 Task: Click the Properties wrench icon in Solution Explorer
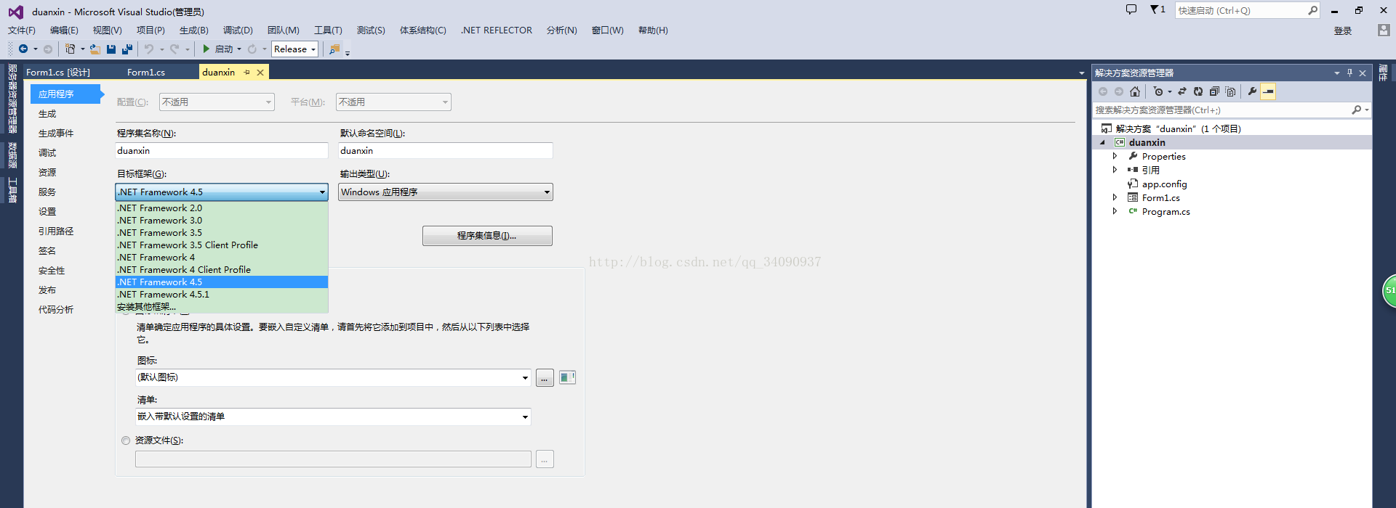pyautogui.click(x=1252, y=91)
